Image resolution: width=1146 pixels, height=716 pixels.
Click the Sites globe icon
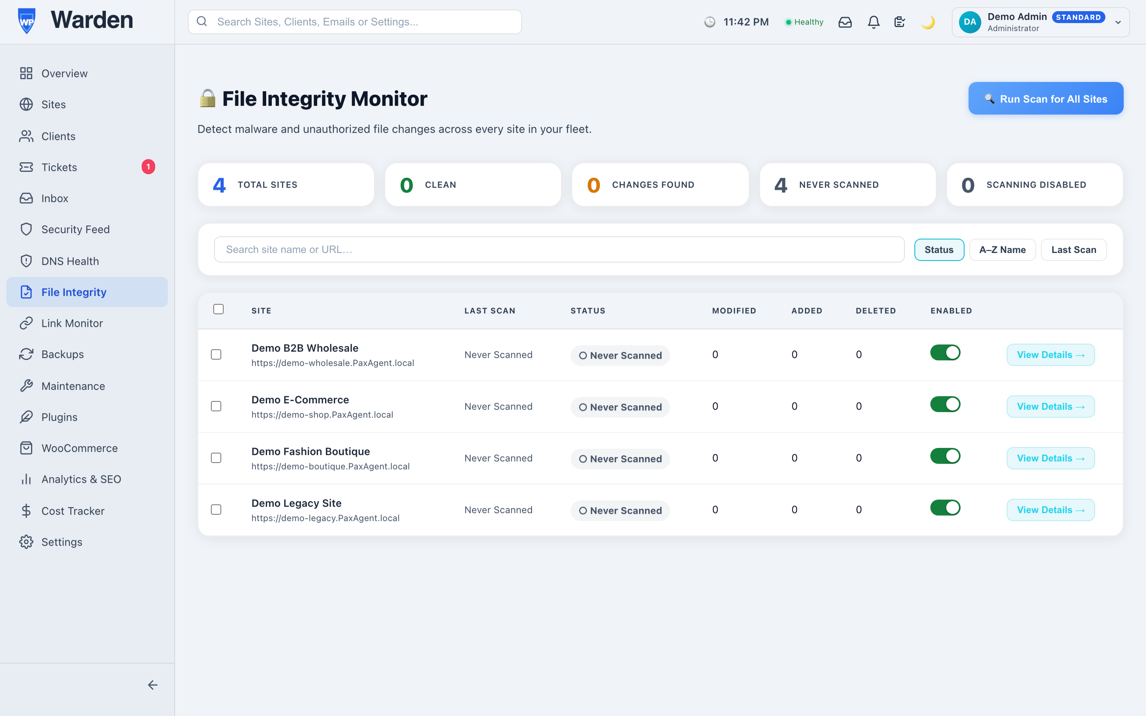click(x=26, y=104)
